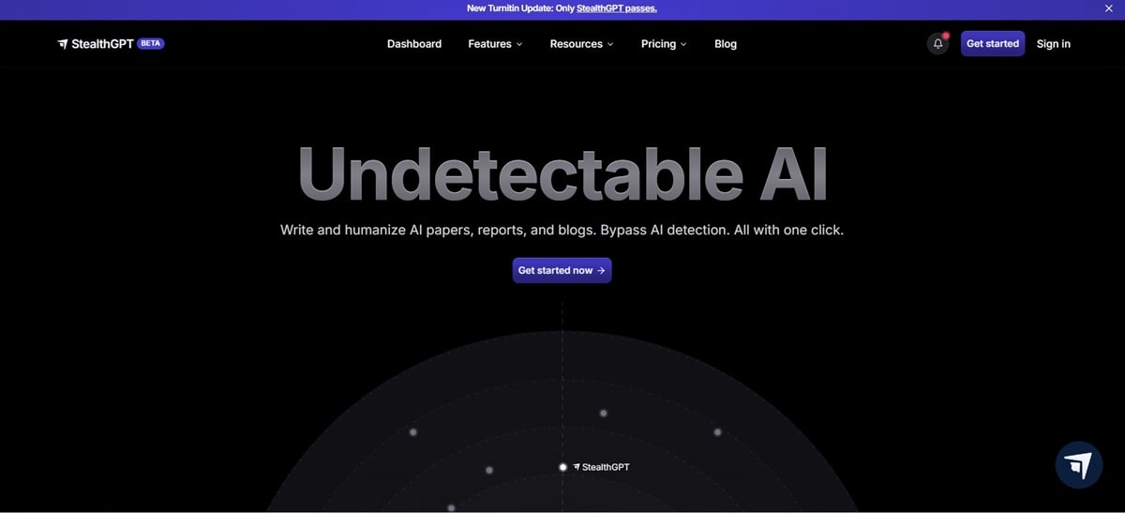Click the 'Write and humanize AI papers' tagline
Viewport: 1125px width, 513px height.
point(562,230)
